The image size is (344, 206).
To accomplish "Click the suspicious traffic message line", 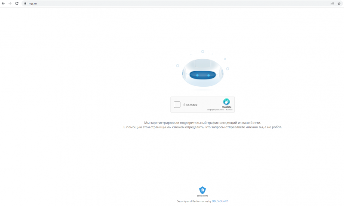I will pyautogui.click(x=203, y=123).
